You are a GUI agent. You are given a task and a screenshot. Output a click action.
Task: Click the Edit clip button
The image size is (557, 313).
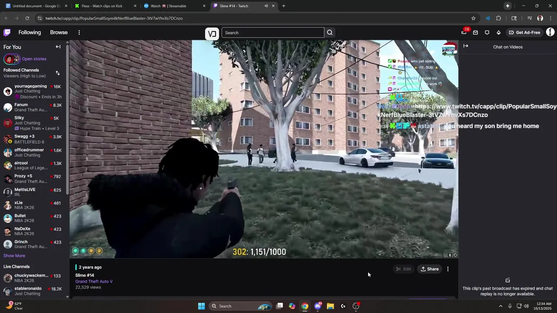403,269
